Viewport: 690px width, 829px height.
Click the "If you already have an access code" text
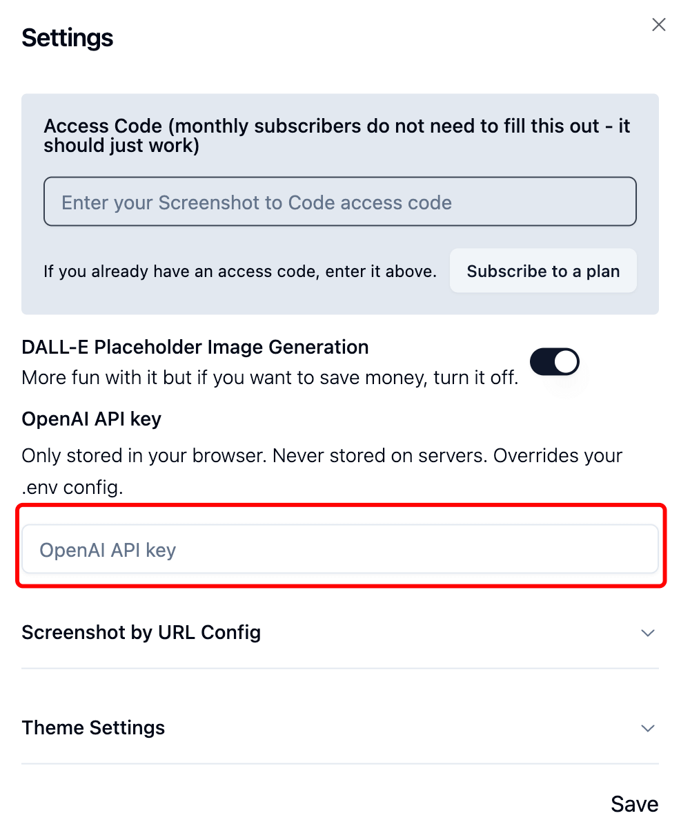pyautogui.click(x=240, y=271)
